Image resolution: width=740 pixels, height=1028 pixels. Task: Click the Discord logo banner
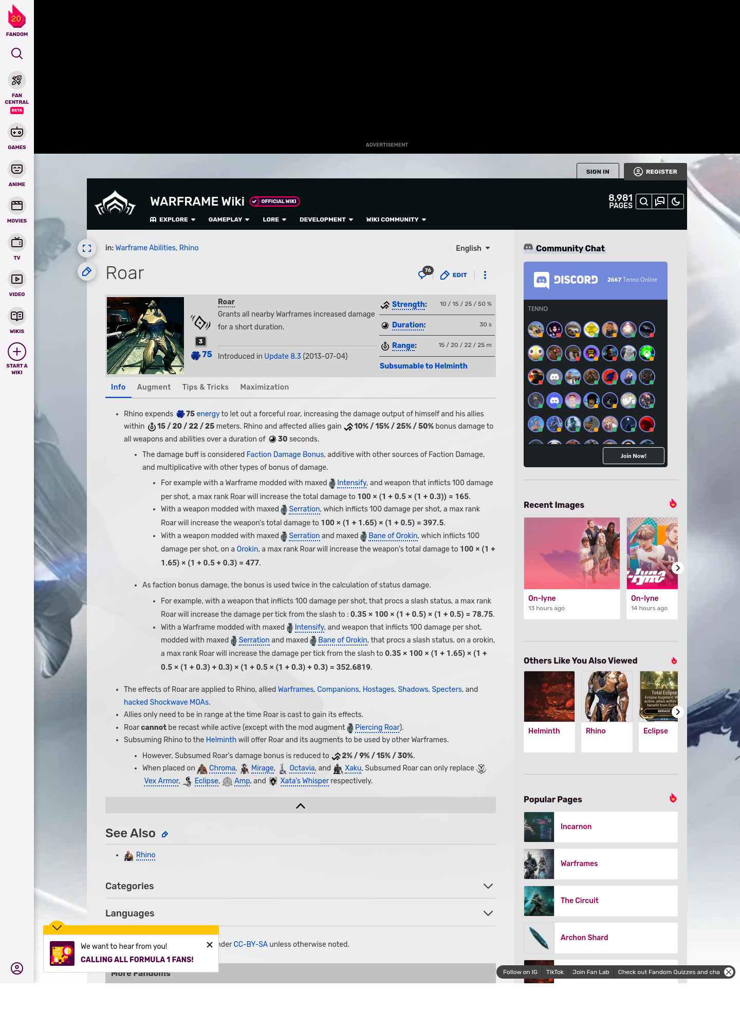click(x=566, y=280)
